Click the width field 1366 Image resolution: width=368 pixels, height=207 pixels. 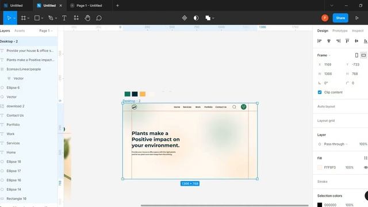click(328, 74)
